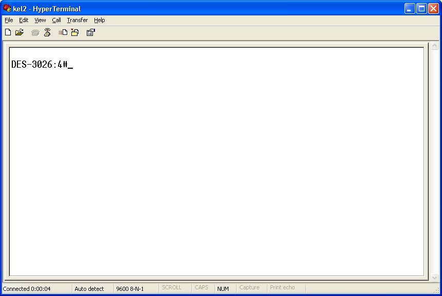Click the window resize grip corner
Viewport: 442px width, 296px height.
coord(437,291)
